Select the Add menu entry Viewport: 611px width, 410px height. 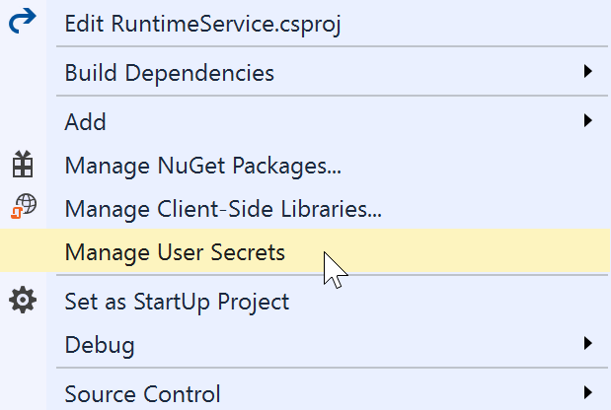pyautogui.click(x=306, y=121)
